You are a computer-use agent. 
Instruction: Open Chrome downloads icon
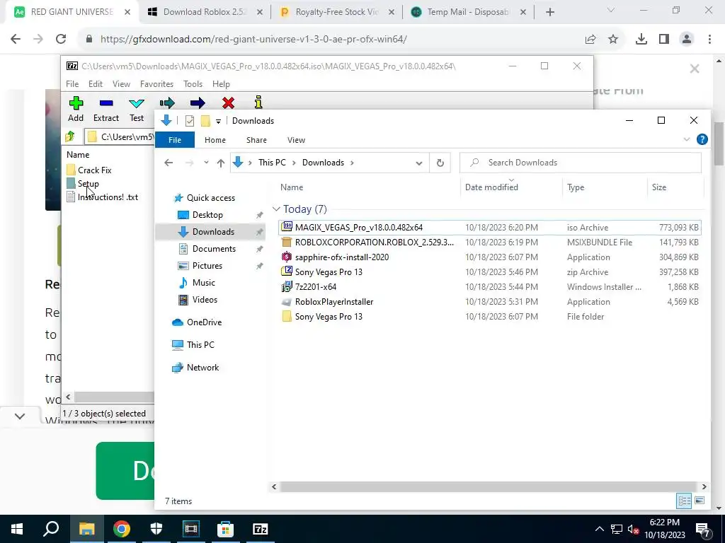coord(641,40)
